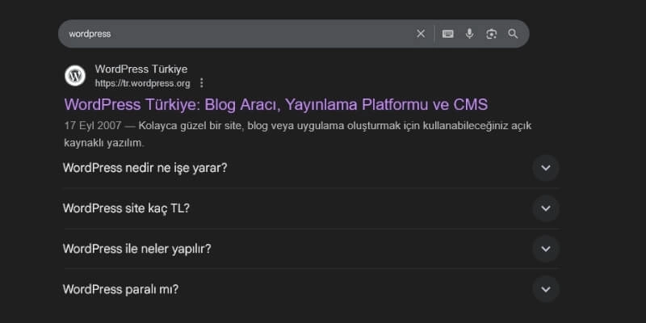Click the snippet text starting Kolayca güzel bir site
646x323 pixels.
coord(298,134)
